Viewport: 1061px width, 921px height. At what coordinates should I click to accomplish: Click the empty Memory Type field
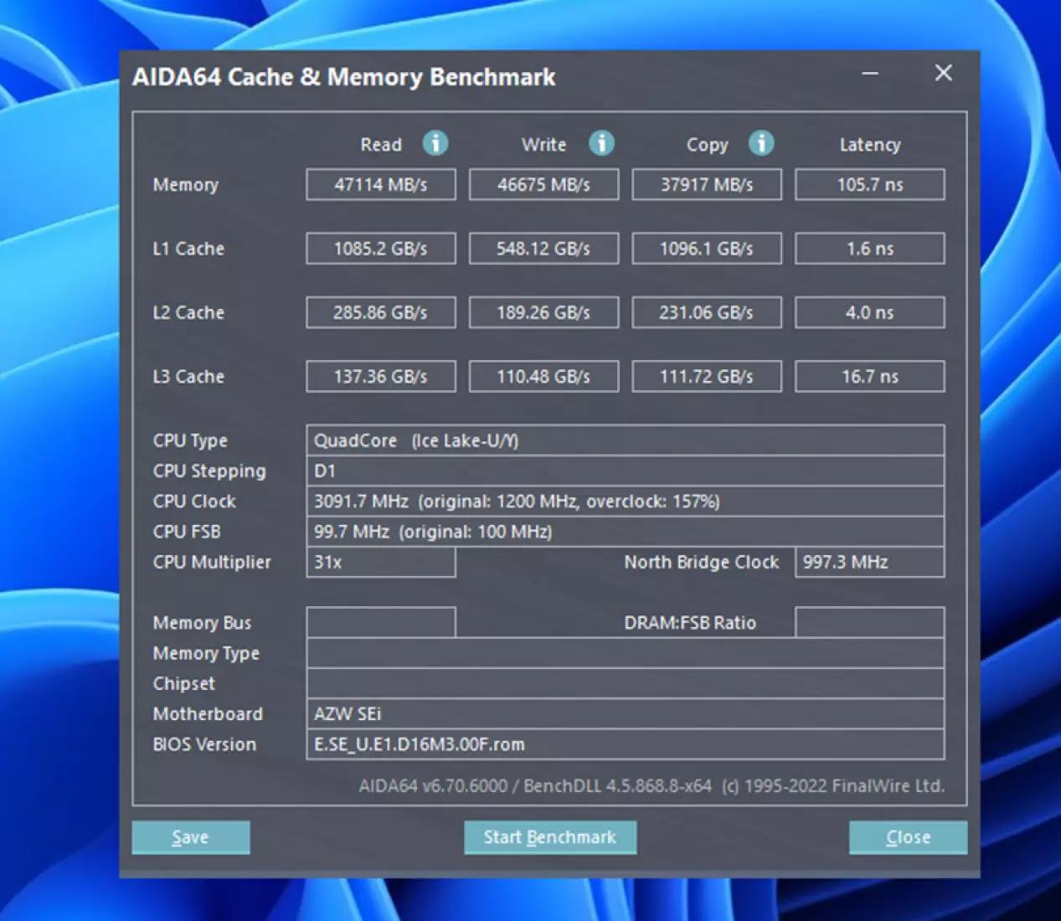pyautogui.click(x=626, y=653)
